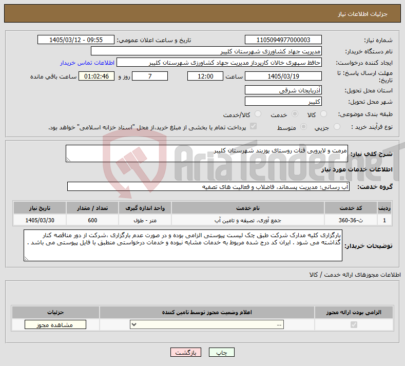Click the request creator name field
The width and height of the screenshot is (405, 366).
(x=219, y=62)
